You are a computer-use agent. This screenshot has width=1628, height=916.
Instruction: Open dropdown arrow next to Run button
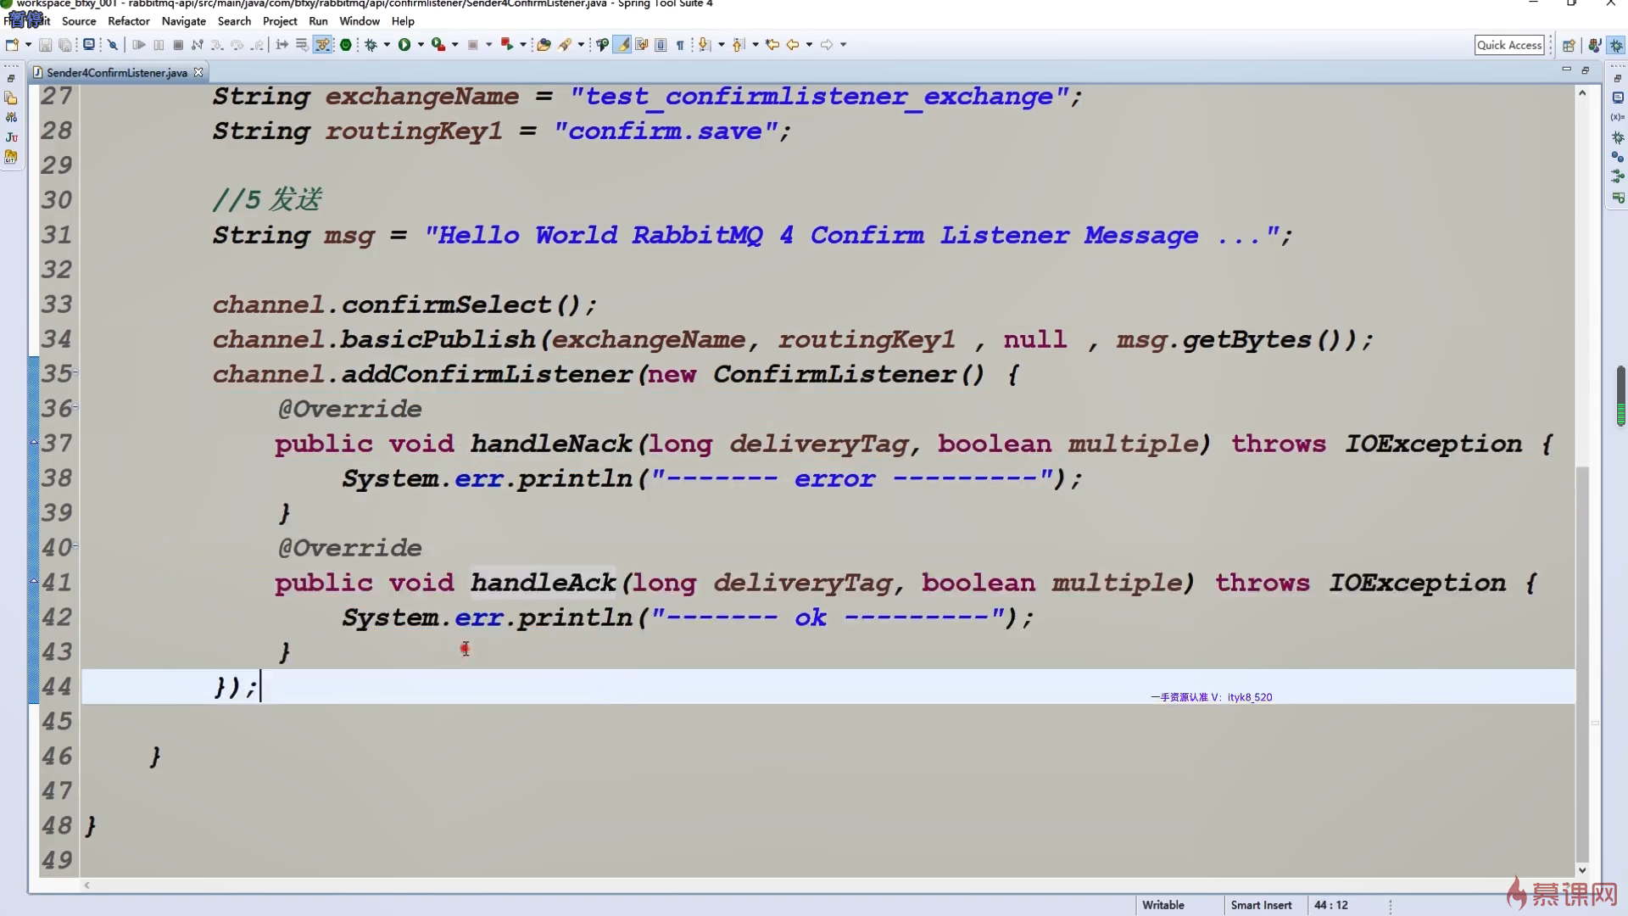coord(421,45)
